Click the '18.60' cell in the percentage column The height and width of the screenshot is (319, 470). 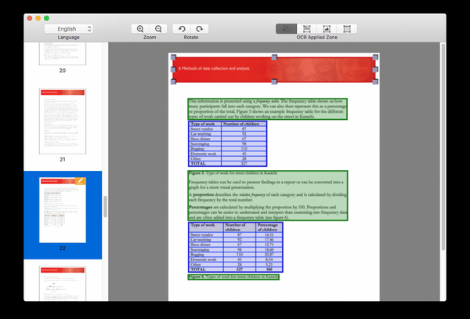(x=269, y=249)
